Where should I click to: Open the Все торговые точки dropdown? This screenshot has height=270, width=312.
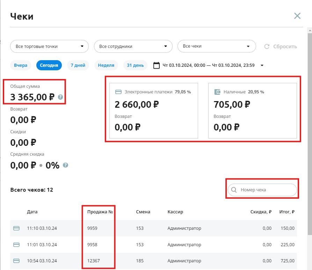49,47
